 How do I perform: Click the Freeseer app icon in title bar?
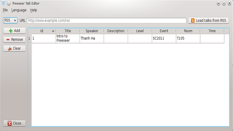coord(3,3)
